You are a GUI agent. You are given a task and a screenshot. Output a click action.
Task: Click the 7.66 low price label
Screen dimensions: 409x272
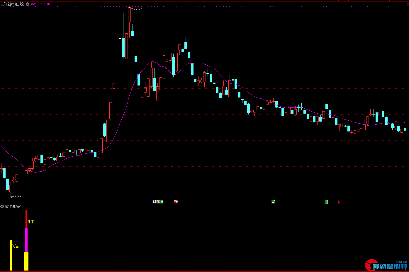coord(18,197)
